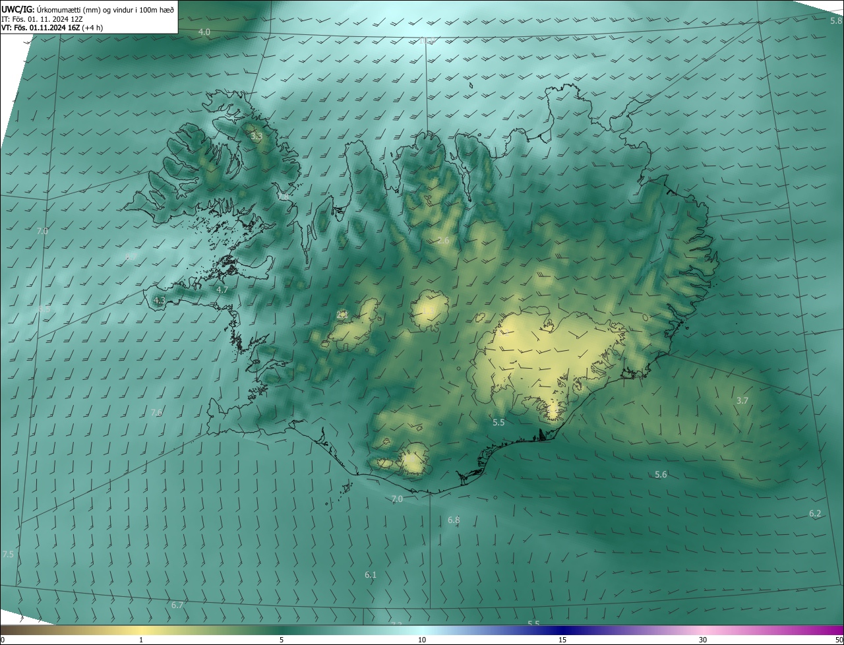Click the colorbar tick label 5
Viewport: 844px width, 645px height.
click(282, 640)
